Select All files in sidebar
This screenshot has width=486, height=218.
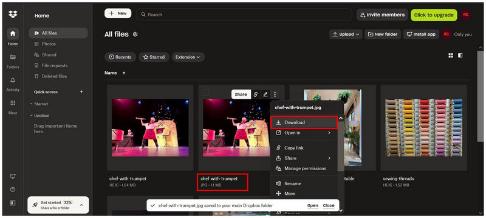(x=58, y=33)
